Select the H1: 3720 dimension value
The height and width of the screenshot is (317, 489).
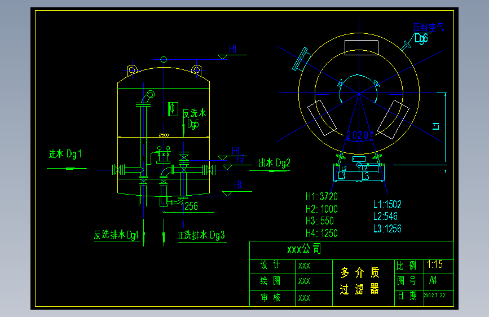click(321, 196)
